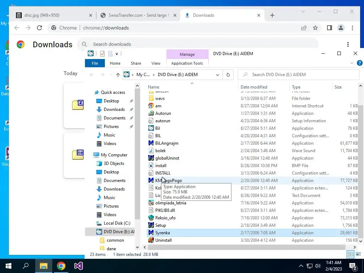Screen dimensions: 364x273
Task: Open File Explorer from the taskbar
Action: pyautogui.click(x=43, y=266)
